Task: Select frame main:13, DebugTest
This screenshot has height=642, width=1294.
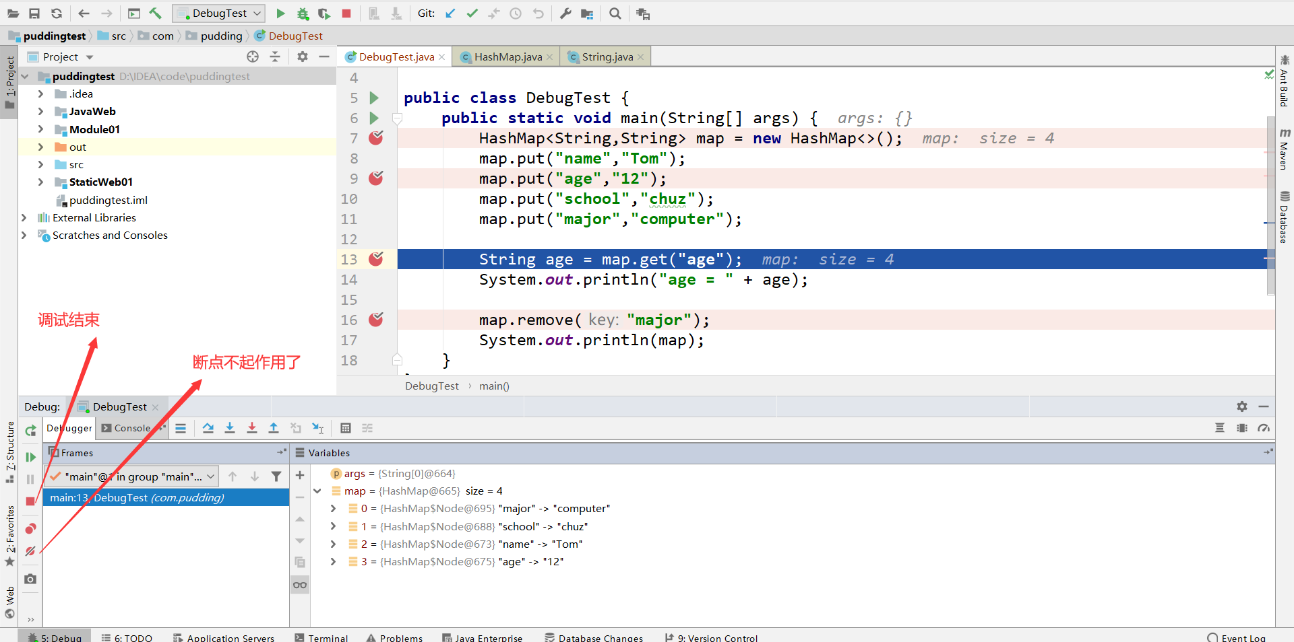Action: [166, 497]
